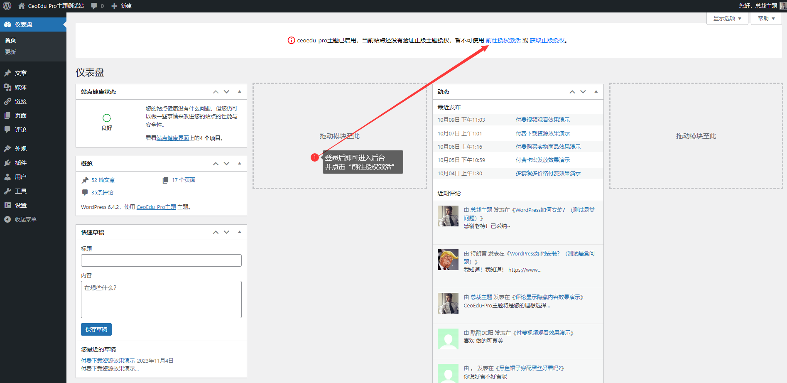Select the 首页 submenu item
787x383 pixels.
10,40
